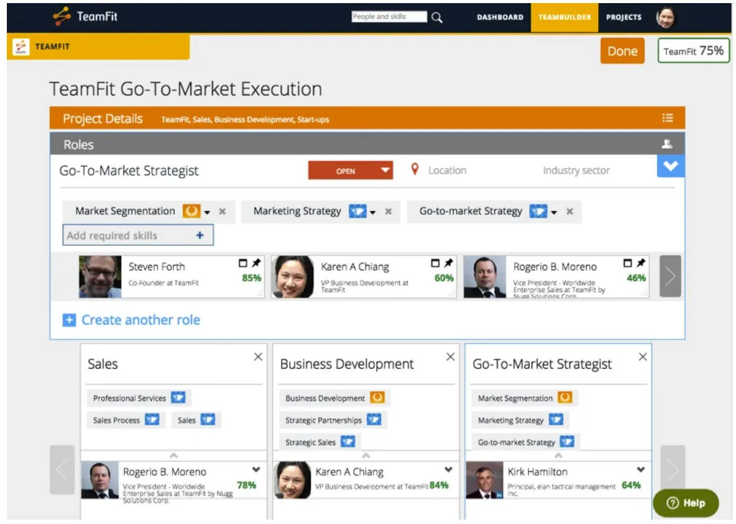This screenshot has width=736, height=524.
Task: Remove the Go-to-market Strategy skill
Action: pyautogui.click(x=569, y=212)
